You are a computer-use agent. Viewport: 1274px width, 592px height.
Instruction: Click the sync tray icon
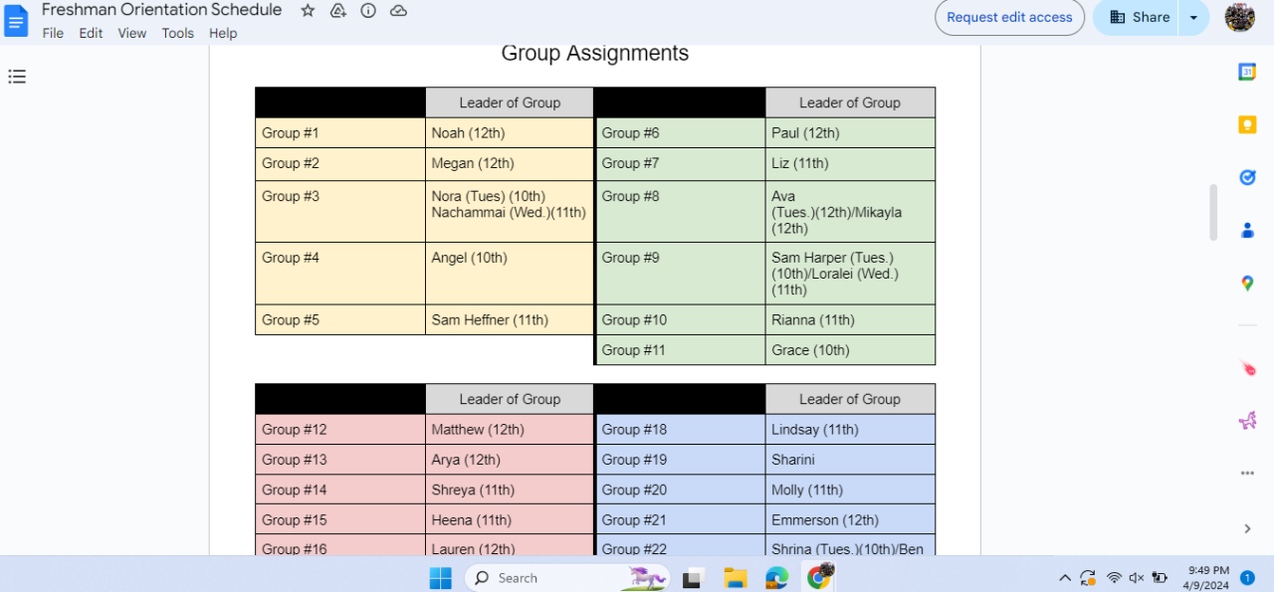(1088, 577)
